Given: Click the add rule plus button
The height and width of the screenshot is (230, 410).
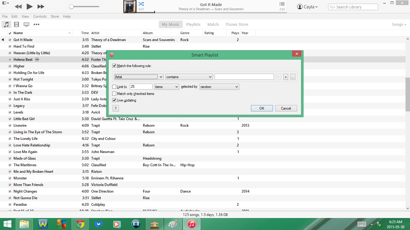Looking at the screenshot, I should point(286,77).
